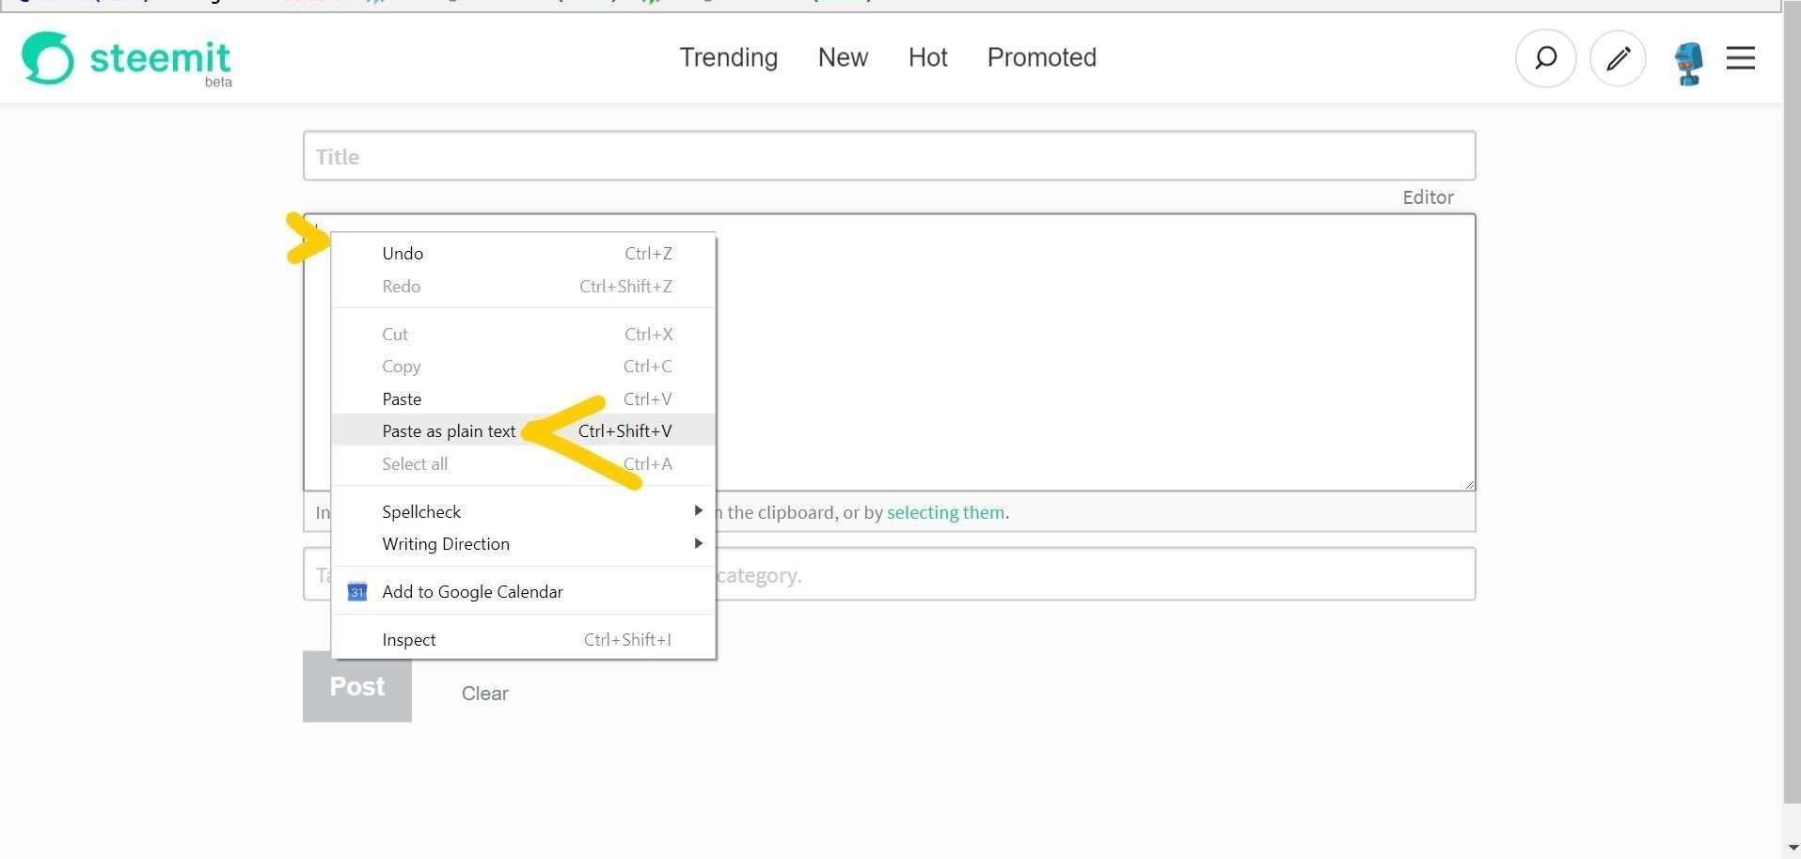Click Paste in the context menu
The height and width of the screenshot is (859, 1801).
[x=402, y=399]
